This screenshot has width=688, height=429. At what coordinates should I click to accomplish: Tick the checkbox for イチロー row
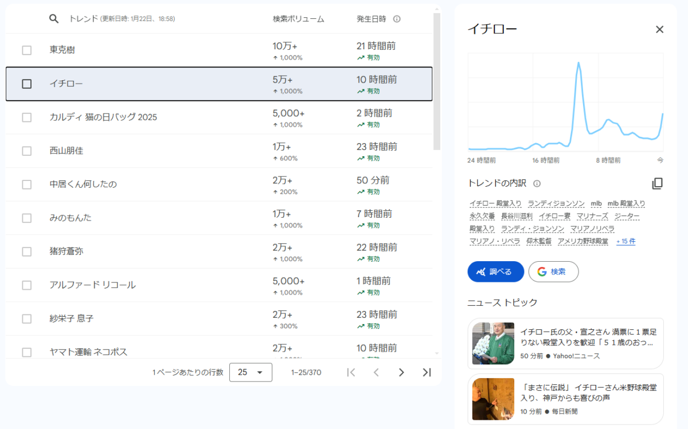coord(27,84)
